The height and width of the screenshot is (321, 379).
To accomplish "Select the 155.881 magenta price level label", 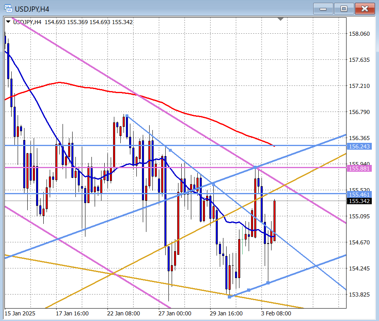I will pyautogui.click(x=359, y=169).
